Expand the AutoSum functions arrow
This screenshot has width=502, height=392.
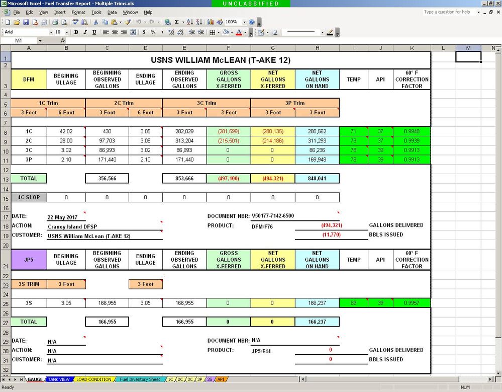pos(183,22)
